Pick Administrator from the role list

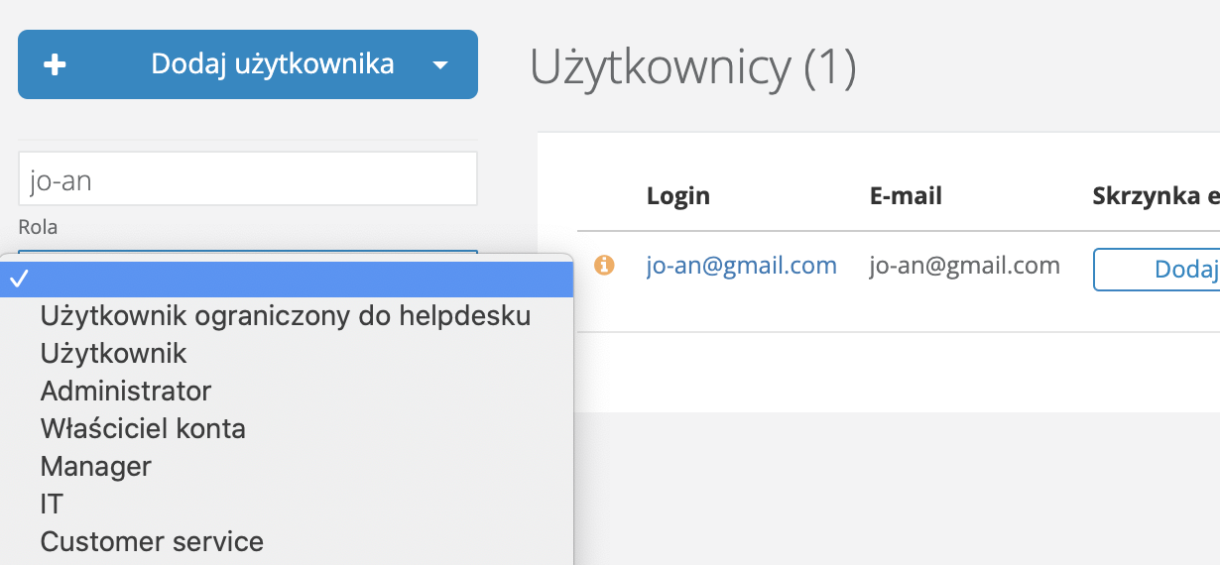[126, 391]
